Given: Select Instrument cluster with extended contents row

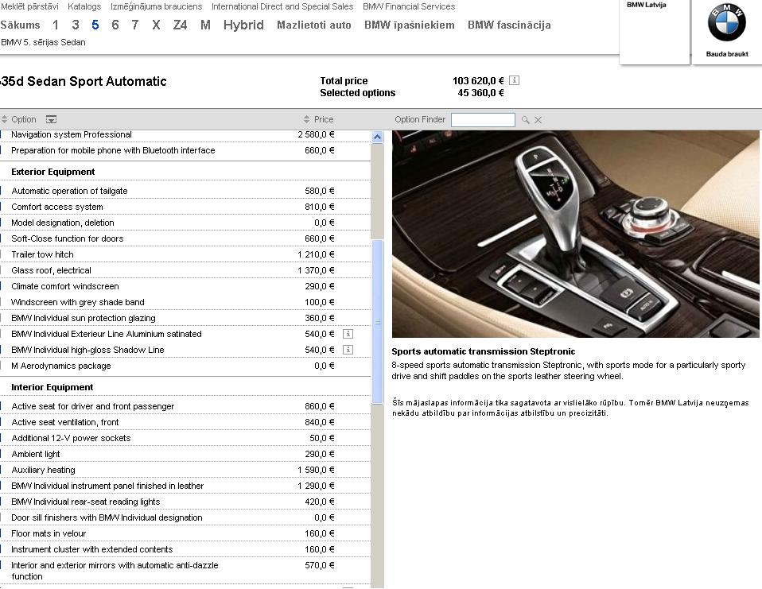Looking at the screenshot, I should [x=185, y=550].
